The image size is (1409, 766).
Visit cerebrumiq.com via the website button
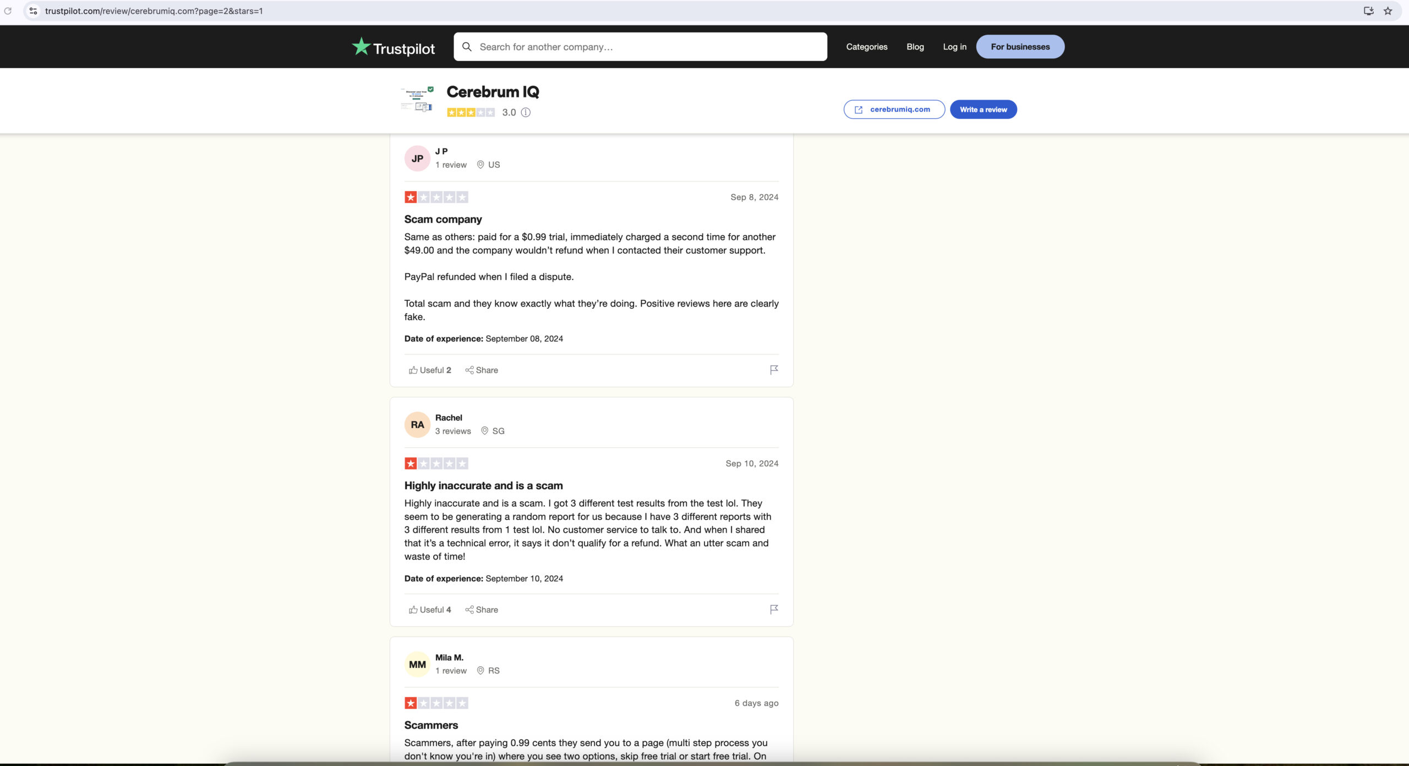point(894,110)
